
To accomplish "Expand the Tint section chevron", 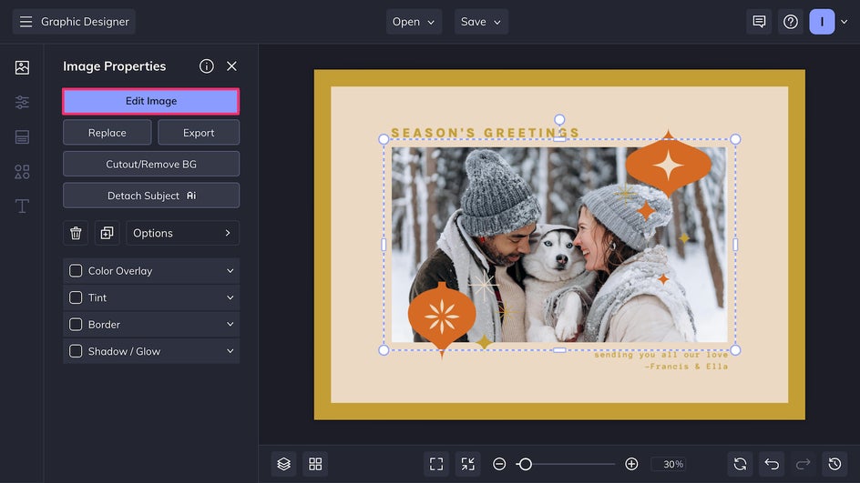I will [x=230, y=297].
